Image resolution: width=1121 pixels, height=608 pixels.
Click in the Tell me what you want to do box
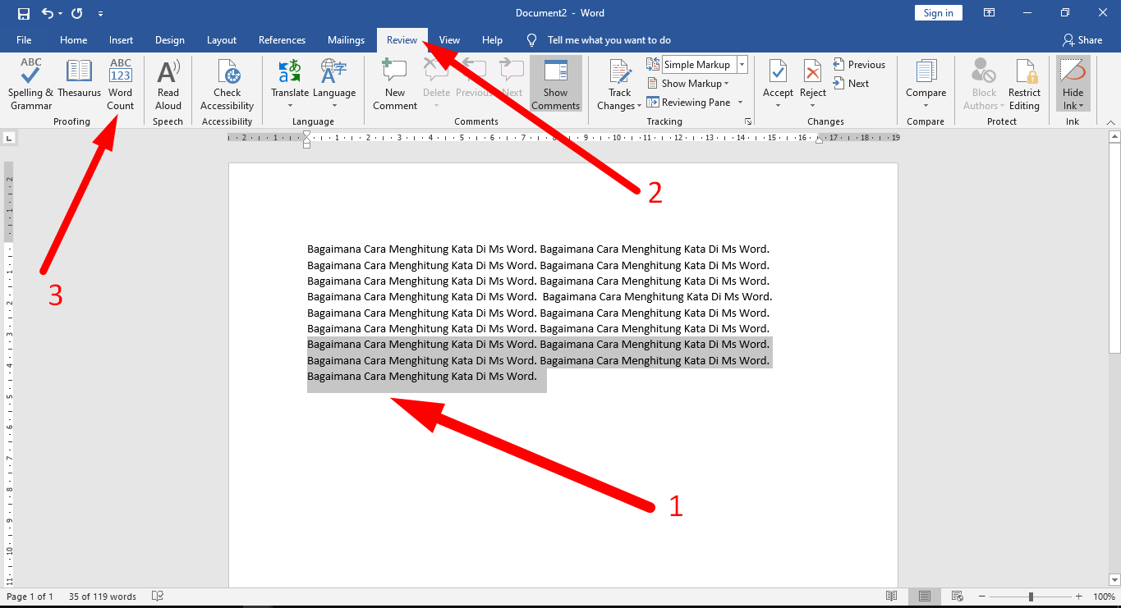(x=609, y=40)
